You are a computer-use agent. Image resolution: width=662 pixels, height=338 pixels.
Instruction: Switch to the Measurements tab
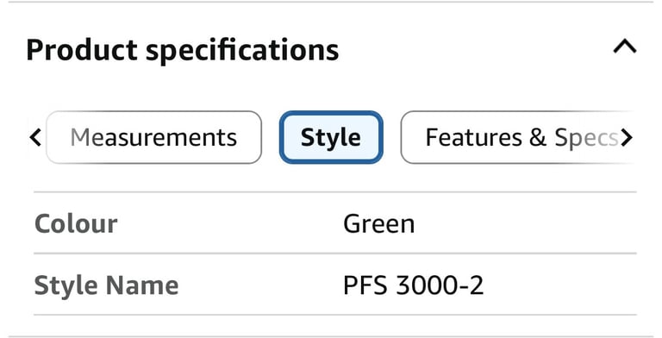(x=153, y=137)
